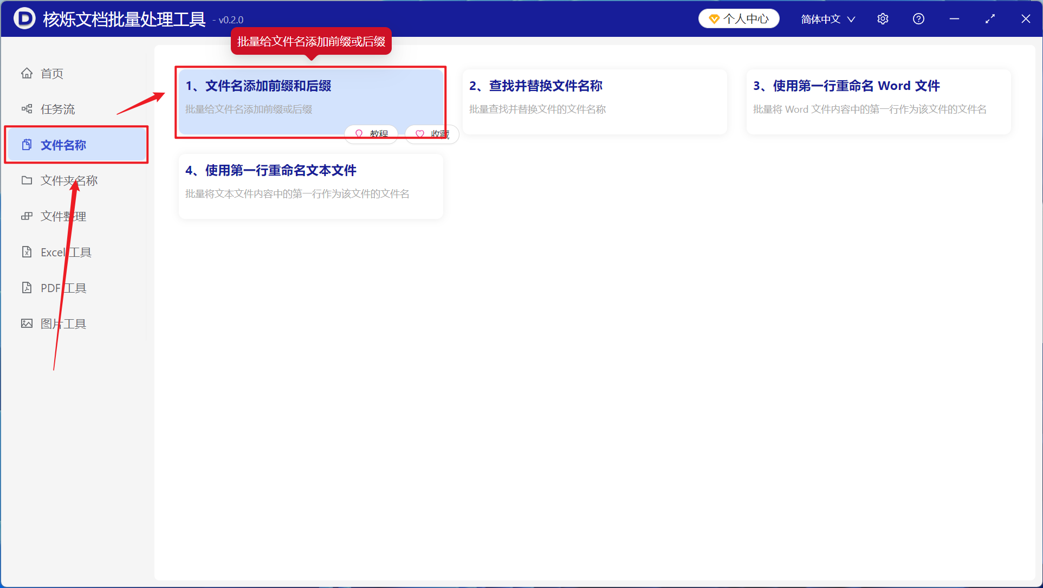Open the 文件夹名称 menu item
The height and width of the screenshot is (588, 1043).
pos(76,180)
